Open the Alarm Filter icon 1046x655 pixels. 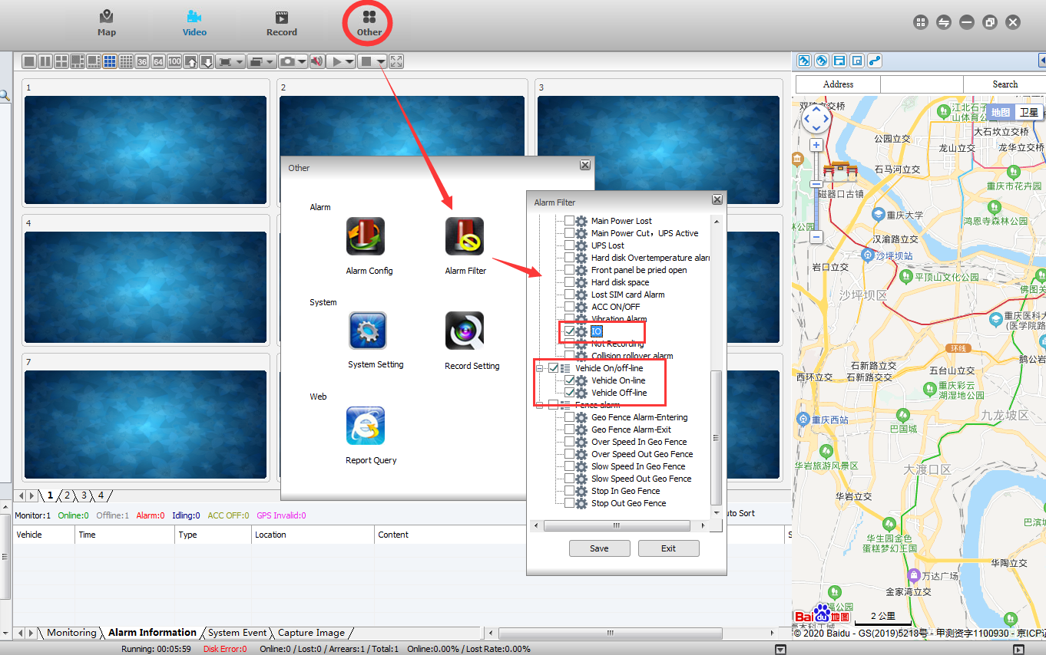pyautogui.click(x=465, y=236)
